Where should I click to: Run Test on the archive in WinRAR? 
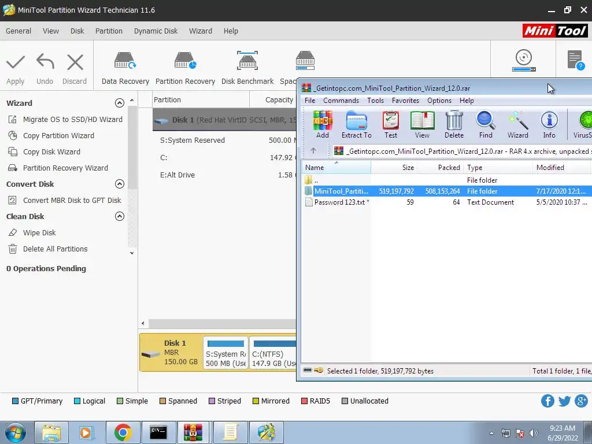(391, 125)
